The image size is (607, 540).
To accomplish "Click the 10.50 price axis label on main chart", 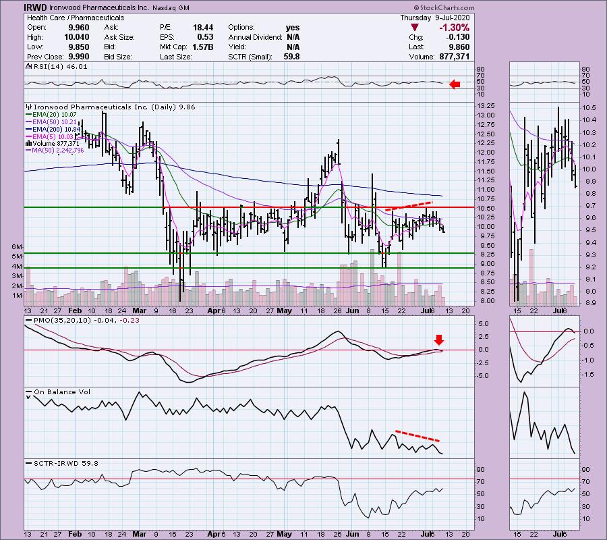I will coord(486,208).
